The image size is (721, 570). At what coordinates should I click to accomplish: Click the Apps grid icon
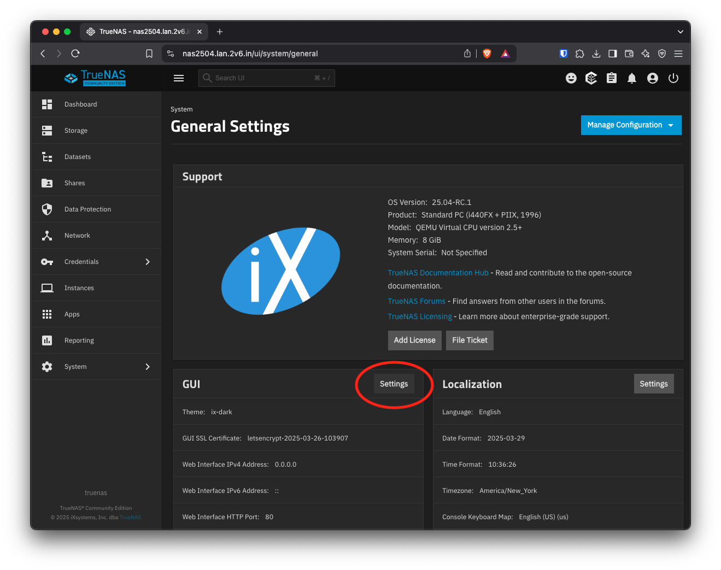pos(47,314)
